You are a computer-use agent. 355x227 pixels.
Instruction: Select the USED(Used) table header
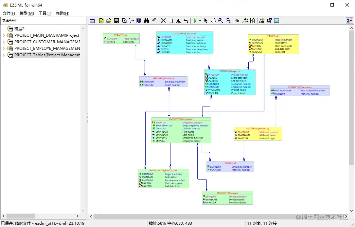coord(230,163)
